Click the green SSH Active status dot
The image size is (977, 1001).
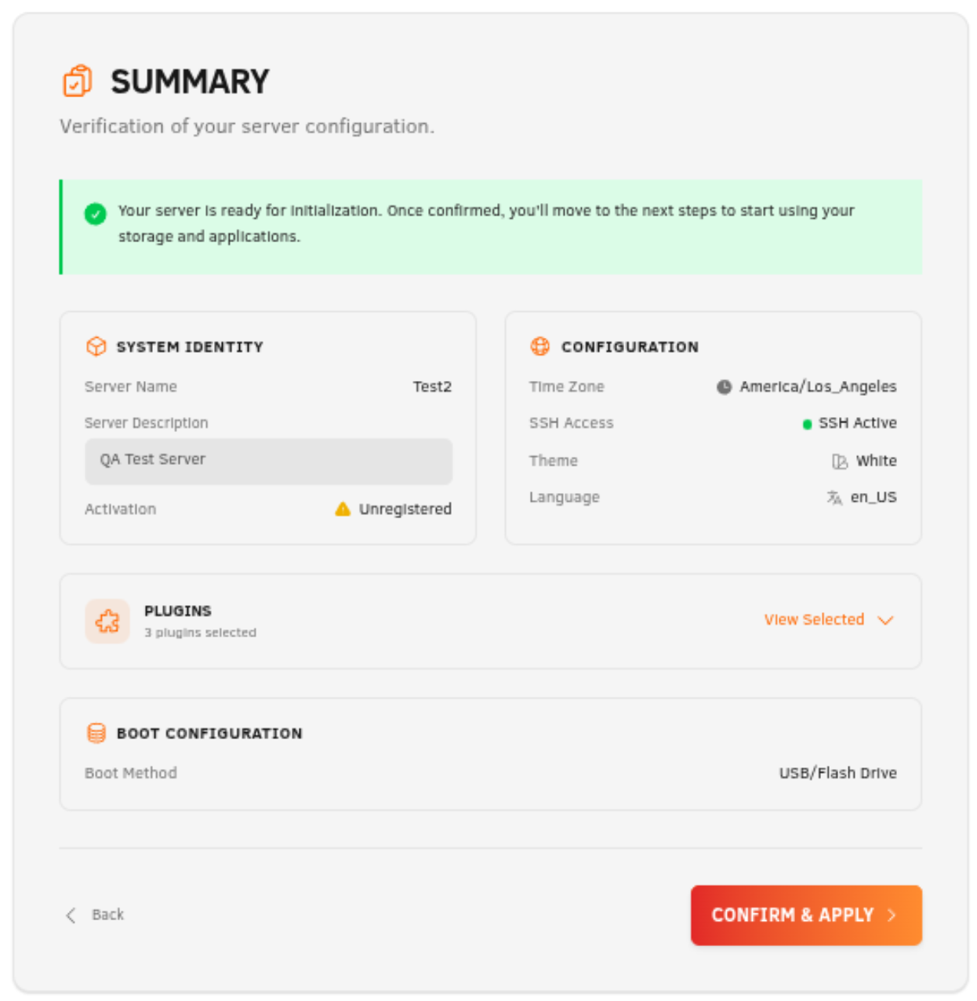(807, 424)
